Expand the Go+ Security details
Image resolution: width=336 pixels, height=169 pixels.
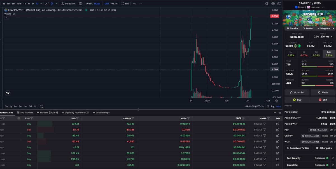click(333, 158)
